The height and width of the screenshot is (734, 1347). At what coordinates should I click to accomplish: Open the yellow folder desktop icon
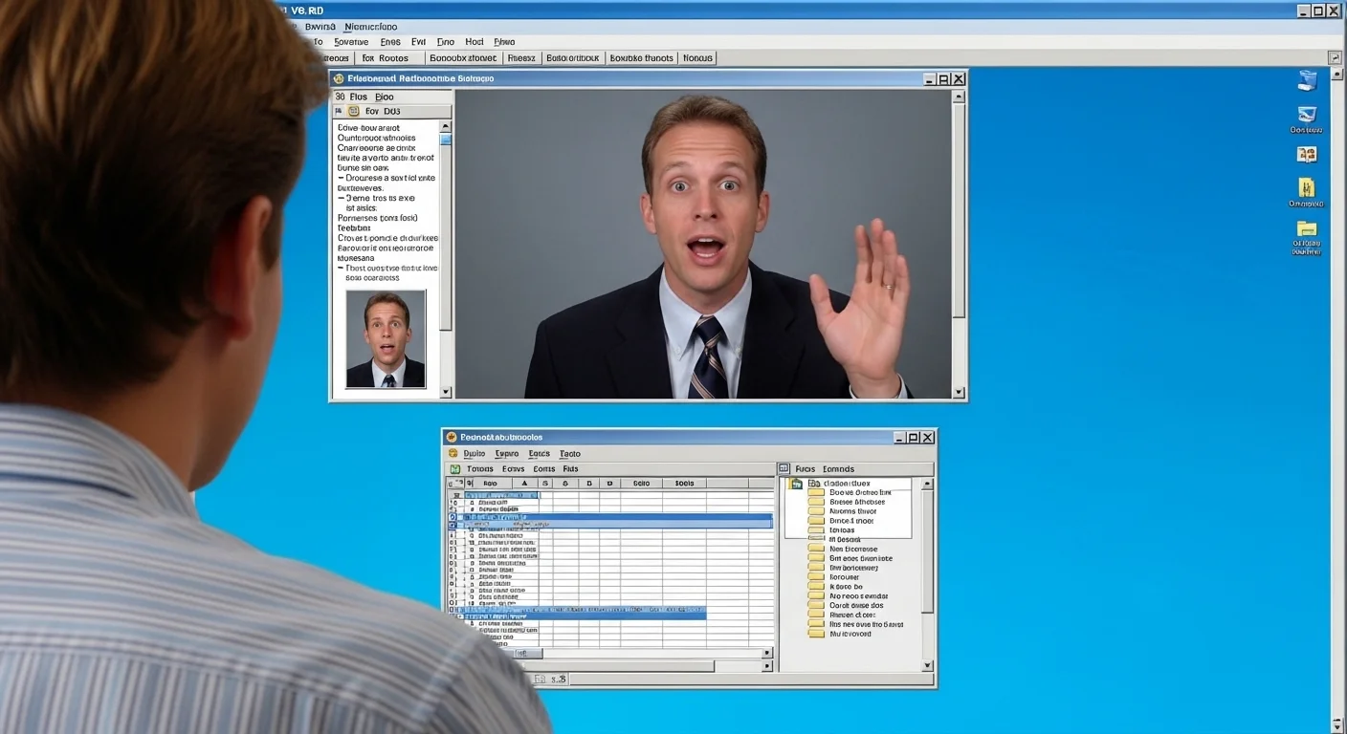coord(1306,228)
